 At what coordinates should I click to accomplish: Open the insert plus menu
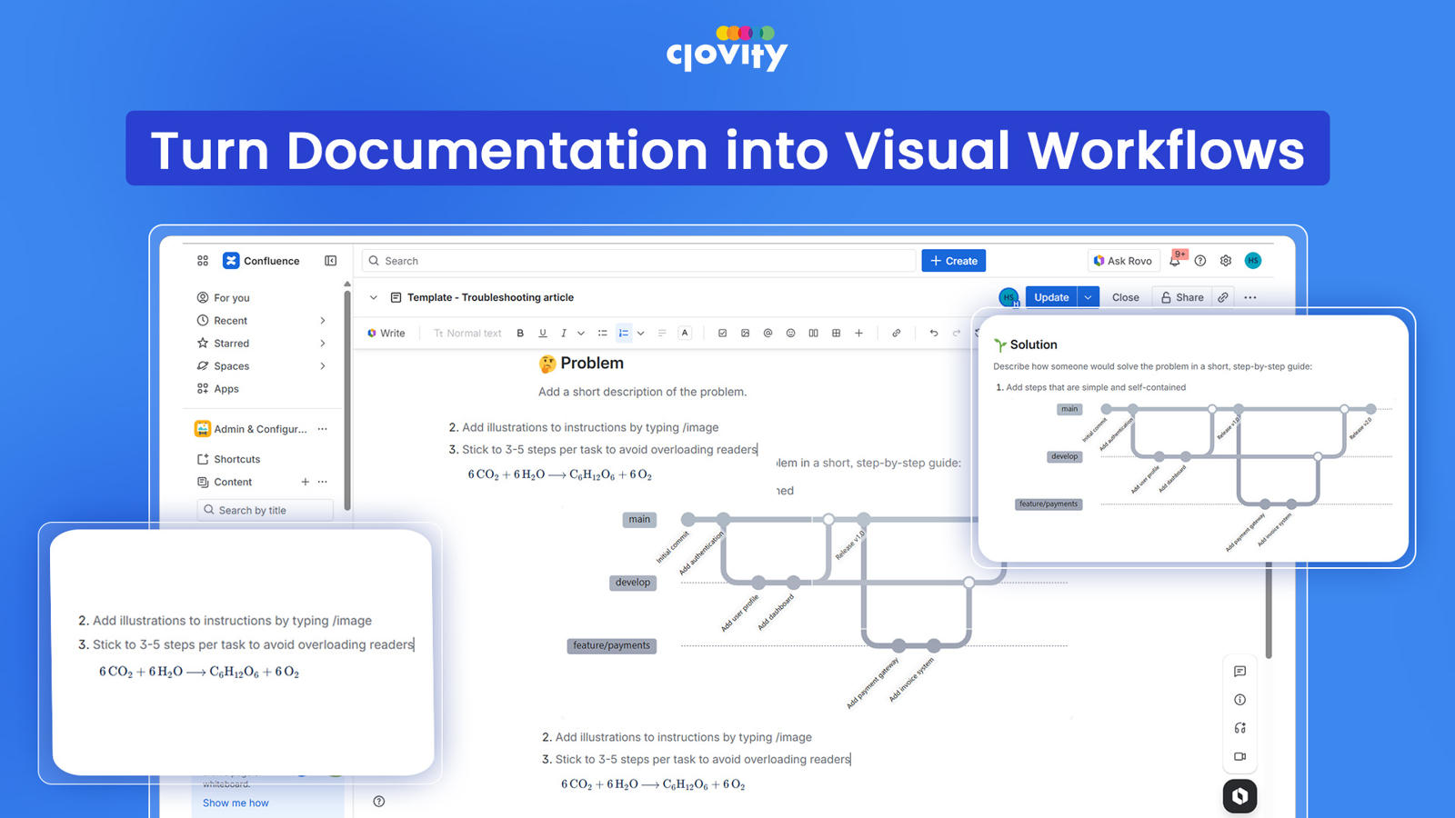point(858,334)
